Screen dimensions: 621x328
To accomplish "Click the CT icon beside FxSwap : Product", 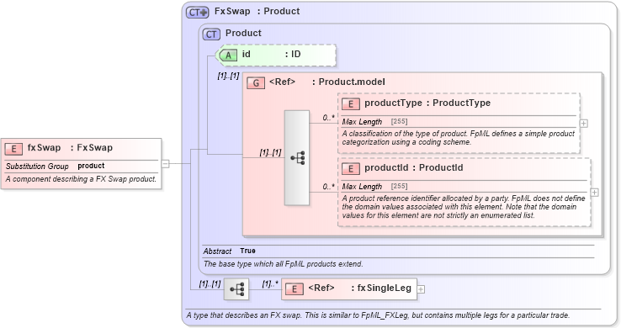I will 197,13.
